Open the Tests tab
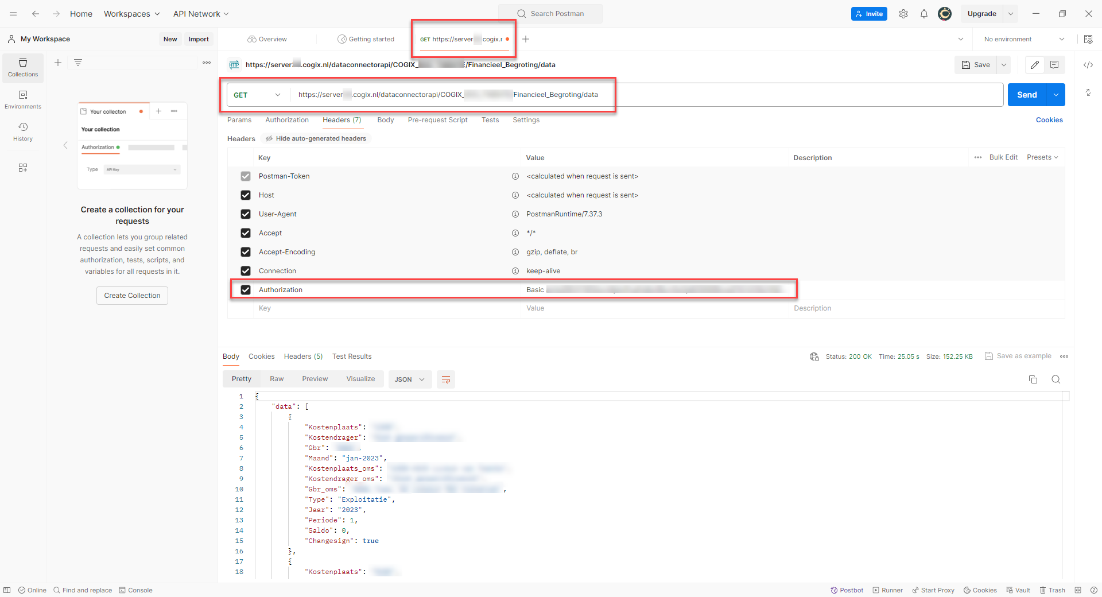This screenshot has height=597, width=1102. point(490,120)
